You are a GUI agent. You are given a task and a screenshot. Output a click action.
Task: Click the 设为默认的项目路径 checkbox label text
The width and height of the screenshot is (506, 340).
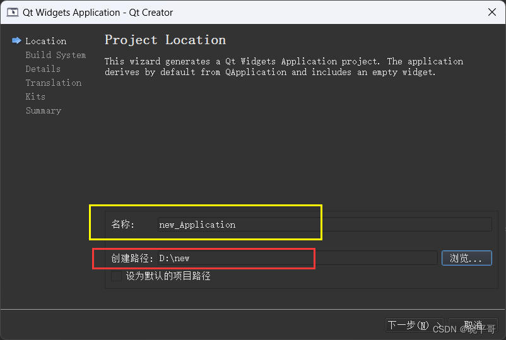(168, 276)
